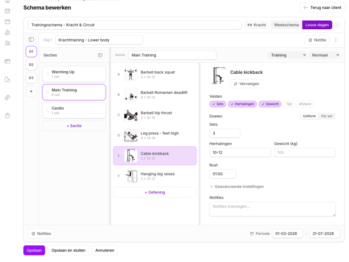Select the Barbell hip thrust thumbnail

130,115
